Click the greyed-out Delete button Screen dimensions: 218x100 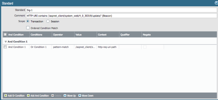click(56, 96)
